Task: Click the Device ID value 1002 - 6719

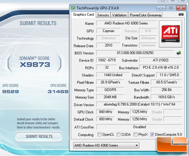Action: 107,60
